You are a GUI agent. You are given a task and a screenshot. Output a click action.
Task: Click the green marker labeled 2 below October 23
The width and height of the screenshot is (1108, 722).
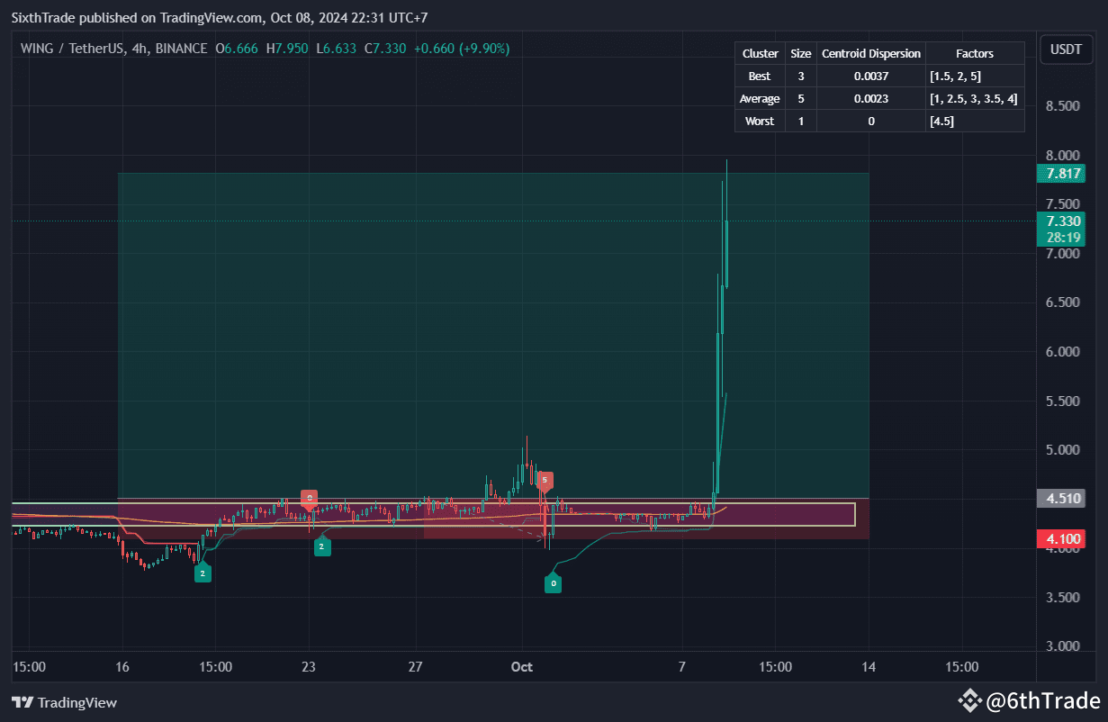322,546
